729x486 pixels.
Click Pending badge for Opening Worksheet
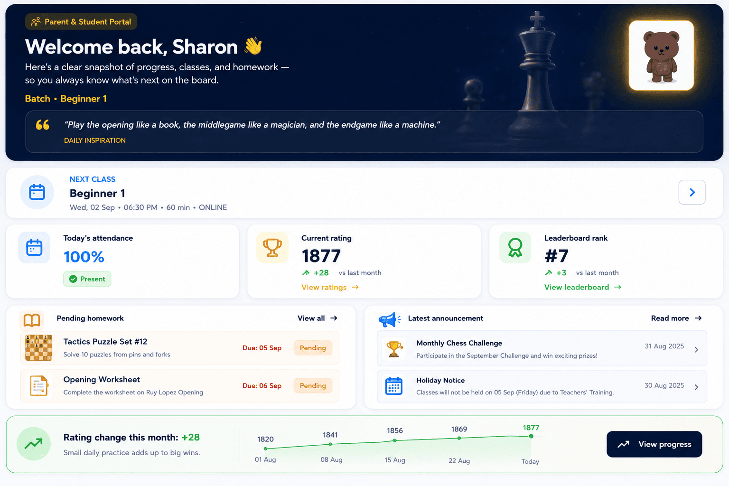pyautogui.click(x=313, y=386)
